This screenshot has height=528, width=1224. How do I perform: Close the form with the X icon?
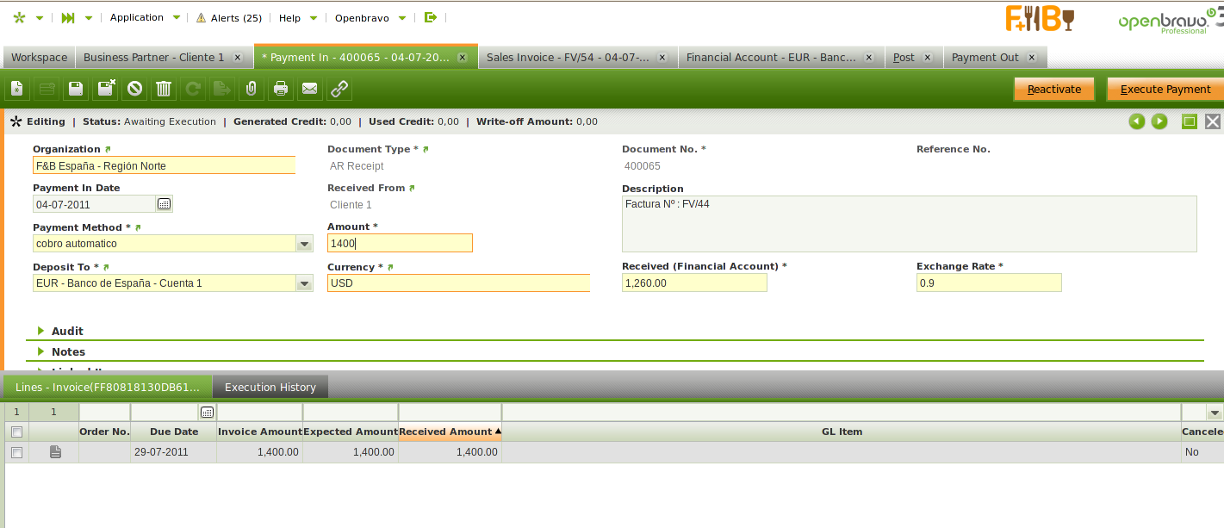coord(1213,121)
